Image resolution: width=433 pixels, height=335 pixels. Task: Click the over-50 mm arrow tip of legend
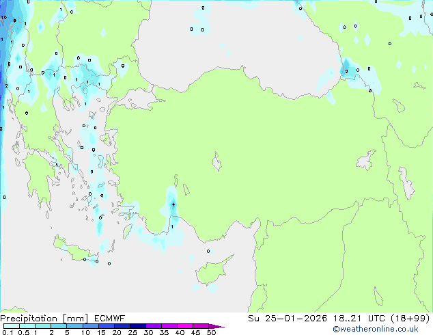pyautogui.click(x=216, y=326)
